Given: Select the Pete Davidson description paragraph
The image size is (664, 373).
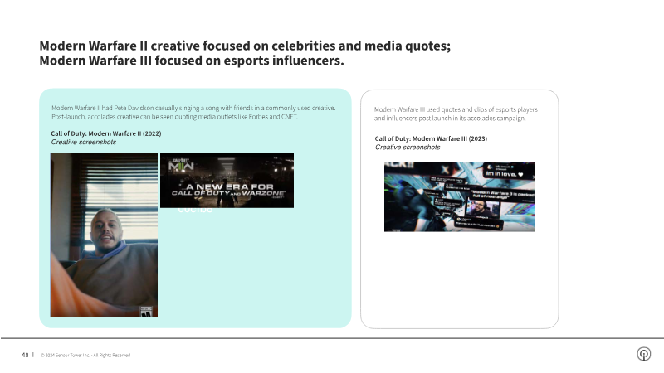Looking at the screenshot, I should [193, 112].
